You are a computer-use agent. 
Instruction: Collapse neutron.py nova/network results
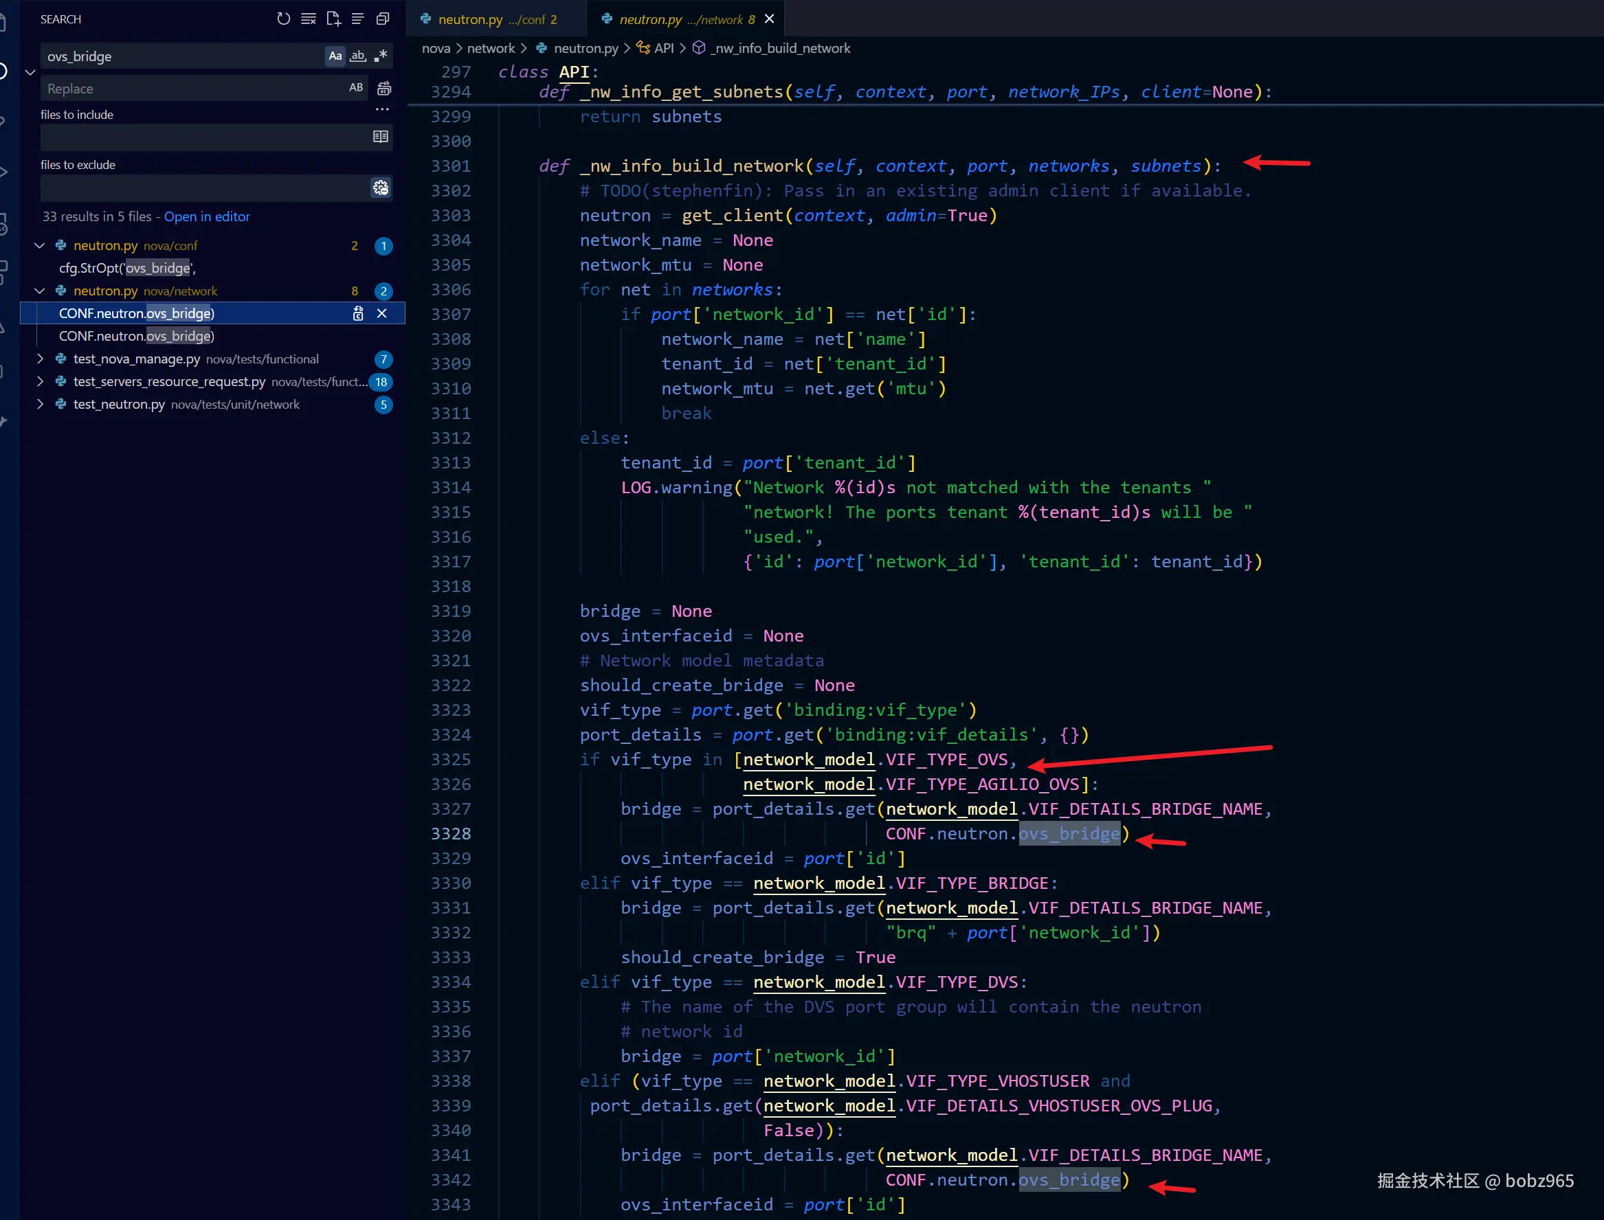click(x=40, y=291)
